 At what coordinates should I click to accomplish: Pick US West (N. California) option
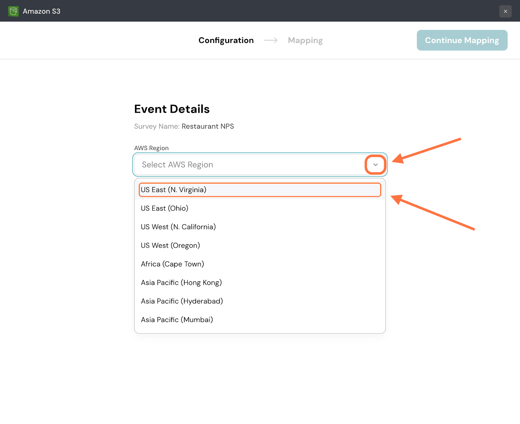[x=178, y=227]
